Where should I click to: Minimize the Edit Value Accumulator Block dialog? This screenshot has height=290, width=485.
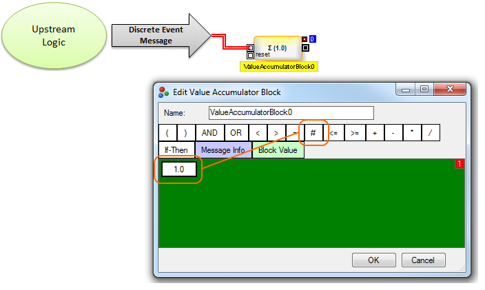coord(406,90)
